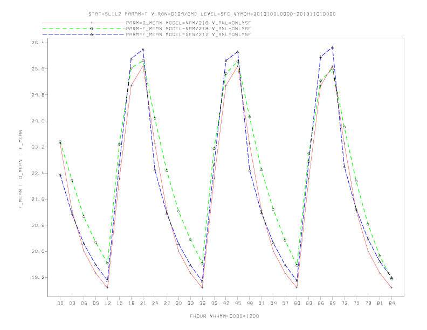Click y-axis tick label 20.8

click(x=38, y=225)
